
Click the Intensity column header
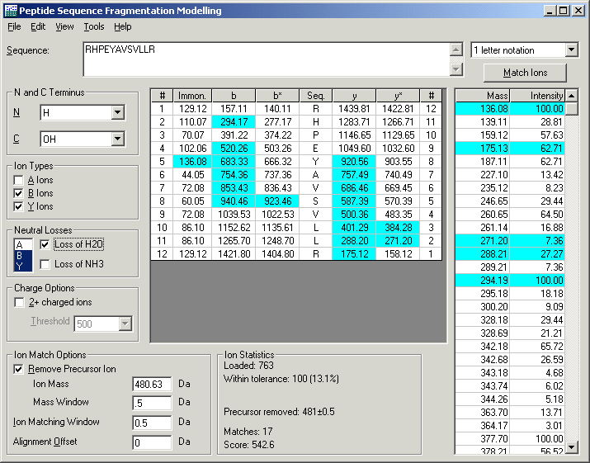tap(537, 96)
